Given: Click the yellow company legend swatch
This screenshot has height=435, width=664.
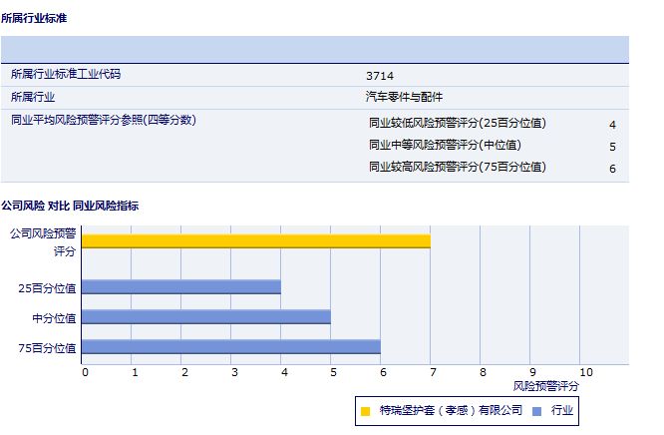Looking at the screenshot, I should tap(366, 410).
